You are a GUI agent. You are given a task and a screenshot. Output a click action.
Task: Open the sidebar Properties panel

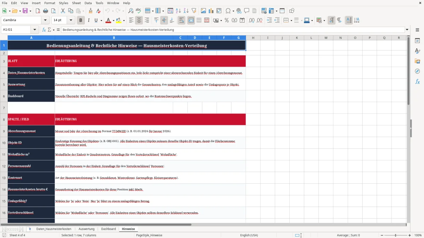click(417, 41)
